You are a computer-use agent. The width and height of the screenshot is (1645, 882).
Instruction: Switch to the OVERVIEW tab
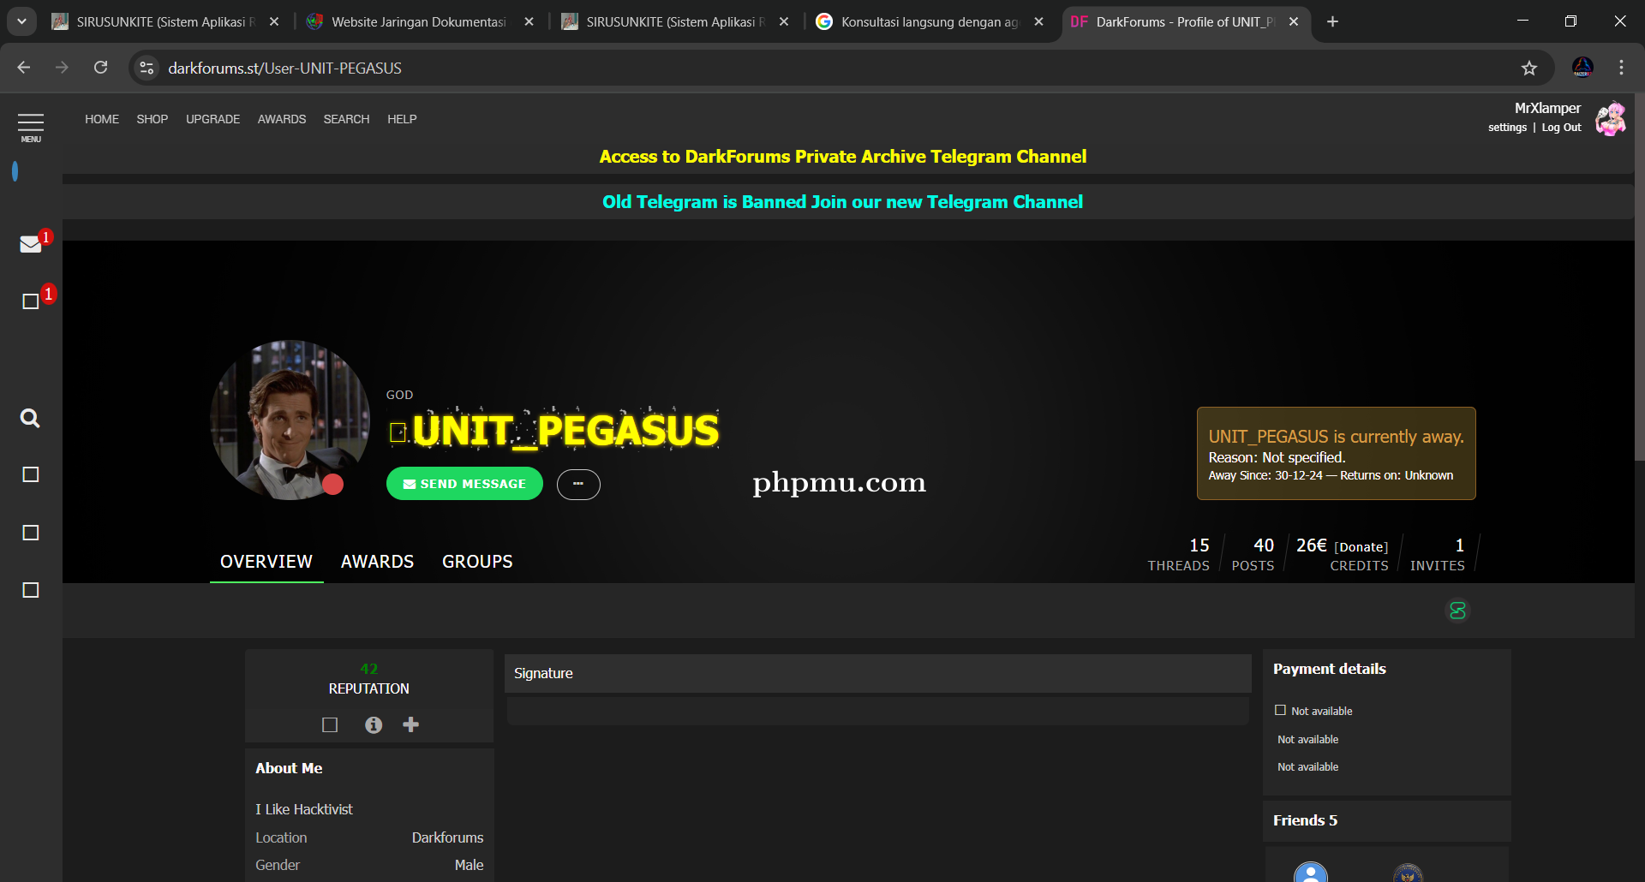(x=266, y=562)
